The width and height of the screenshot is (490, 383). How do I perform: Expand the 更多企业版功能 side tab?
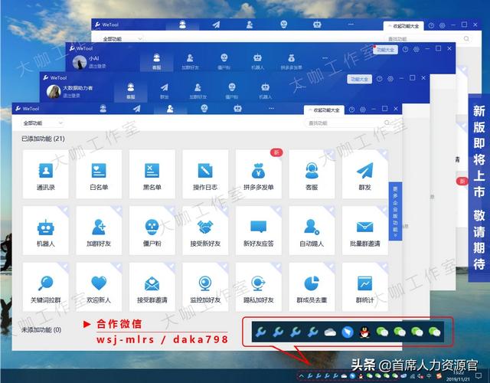395,211
